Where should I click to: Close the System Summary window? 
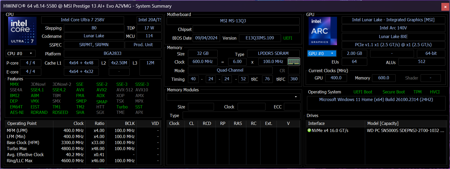(445, 7)
